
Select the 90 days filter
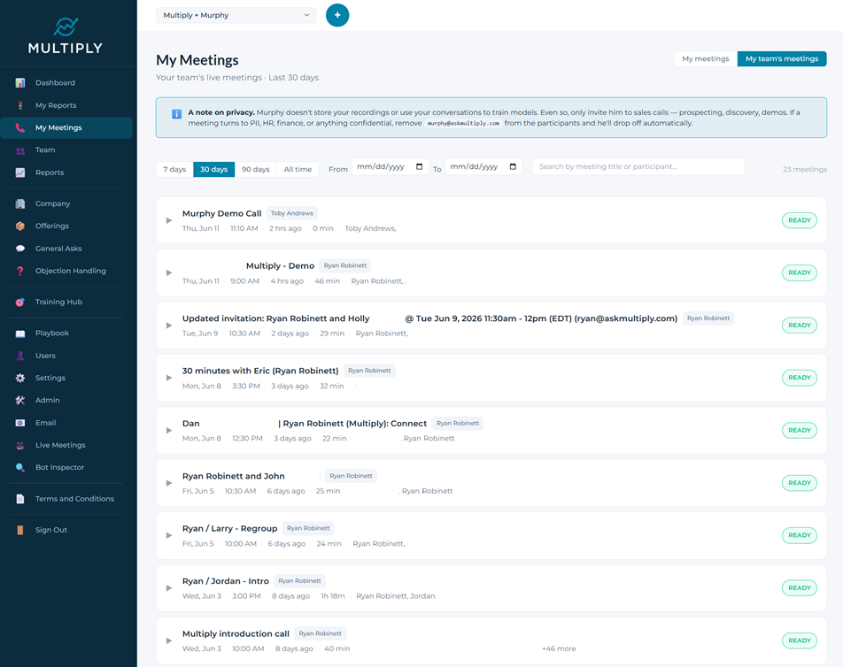255,169
